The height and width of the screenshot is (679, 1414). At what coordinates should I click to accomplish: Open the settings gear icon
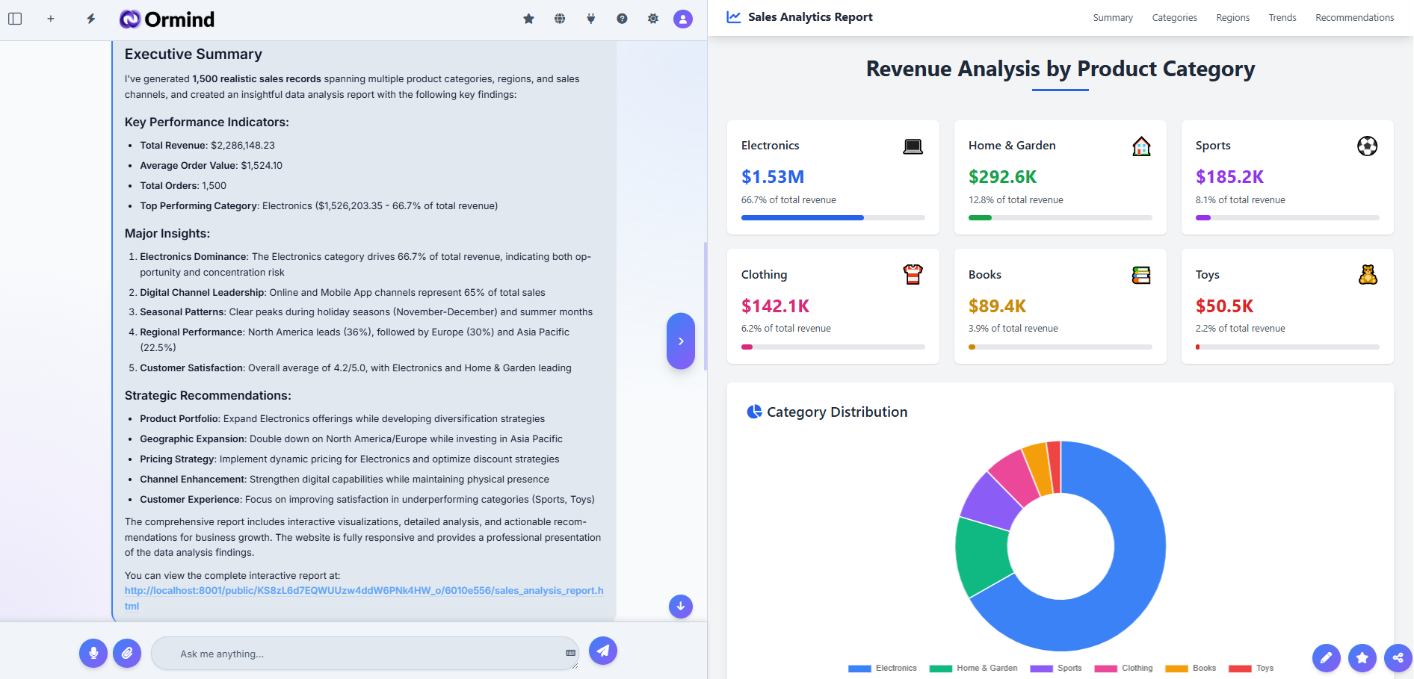tap(652, 18)
